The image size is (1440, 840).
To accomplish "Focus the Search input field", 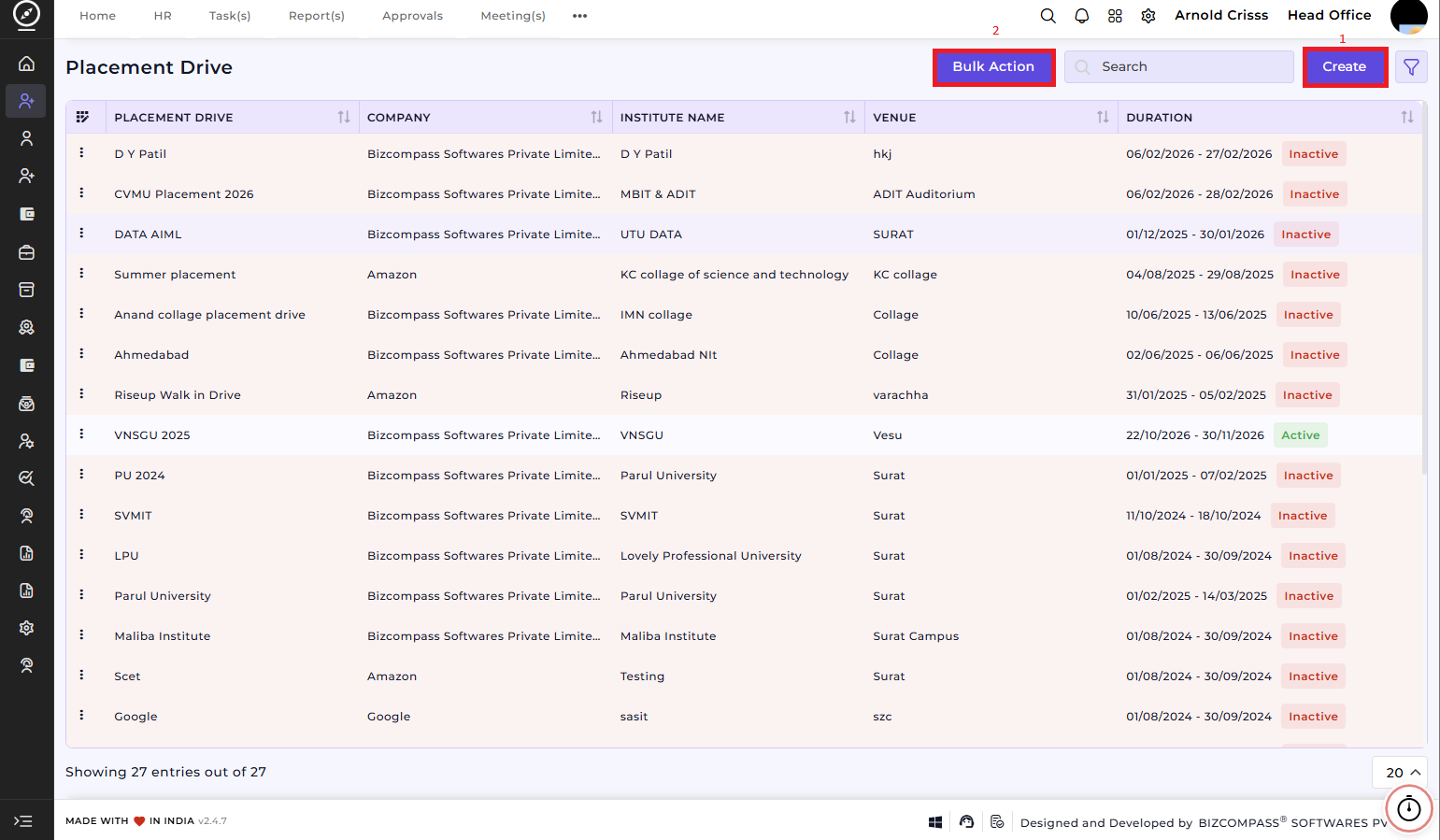I will pos(1179,67).
